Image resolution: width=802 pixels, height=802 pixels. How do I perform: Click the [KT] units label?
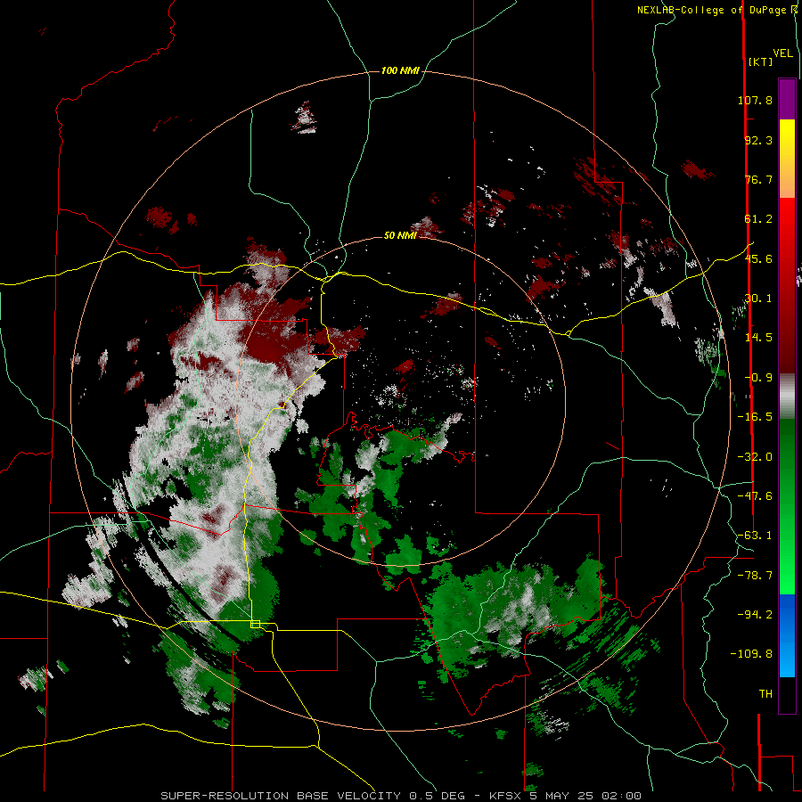click(x=760, y=61)
